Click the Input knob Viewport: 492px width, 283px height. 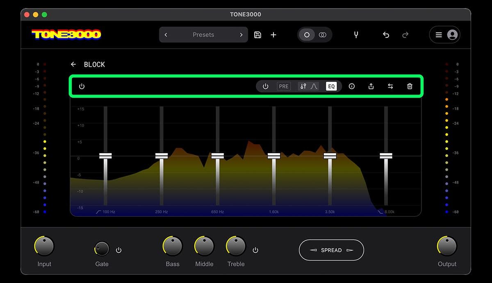pos(44,246)
